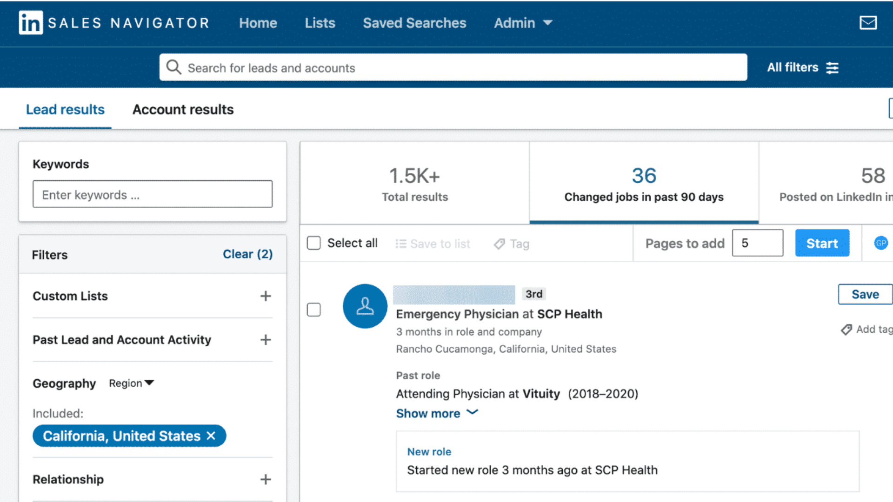Switch to Account results tab
The image size is (893, 502).
coord(183,110)
